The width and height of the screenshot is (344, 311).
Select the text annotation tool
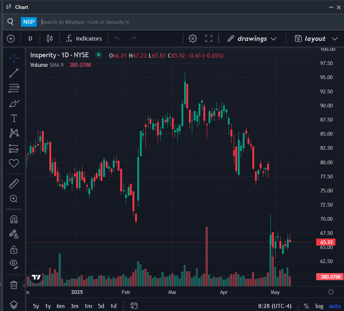point(14,118)
